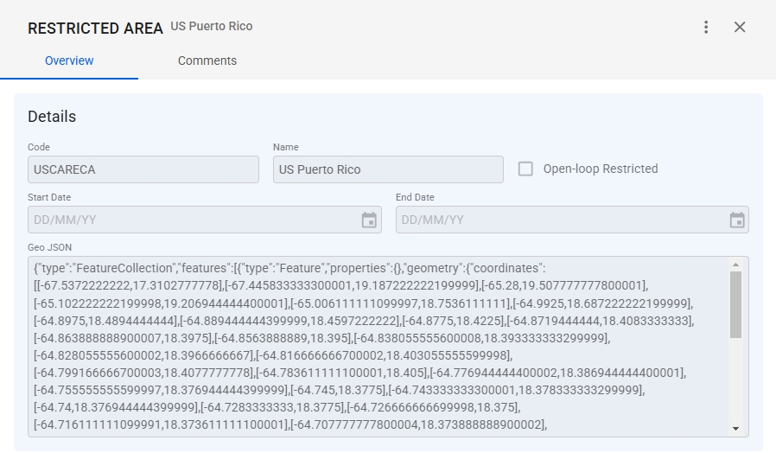Switch to the Overview tab
Viewport: 776px width, 453px height.
point(69,61)
